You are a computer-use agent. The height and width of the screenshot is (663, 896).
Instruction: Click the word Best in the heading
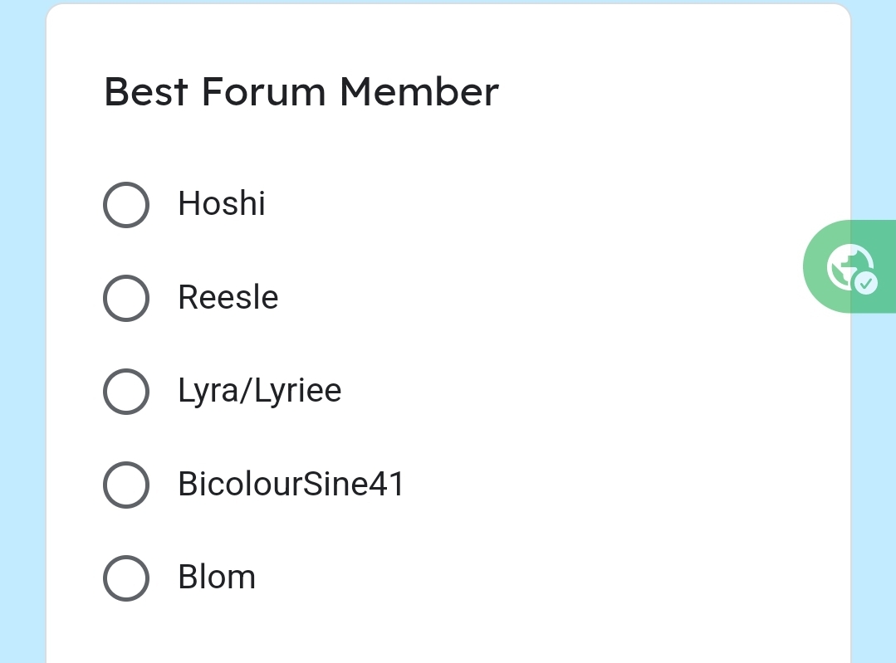pyautogui.click(x=145, y=91)
